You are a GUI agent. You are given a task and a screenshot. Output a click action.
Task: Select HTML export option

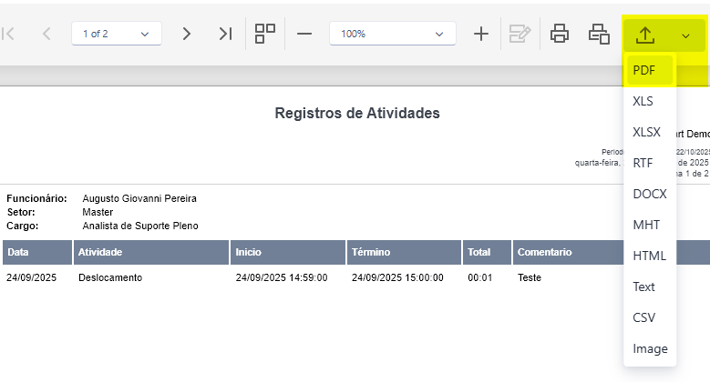[650, 256]
